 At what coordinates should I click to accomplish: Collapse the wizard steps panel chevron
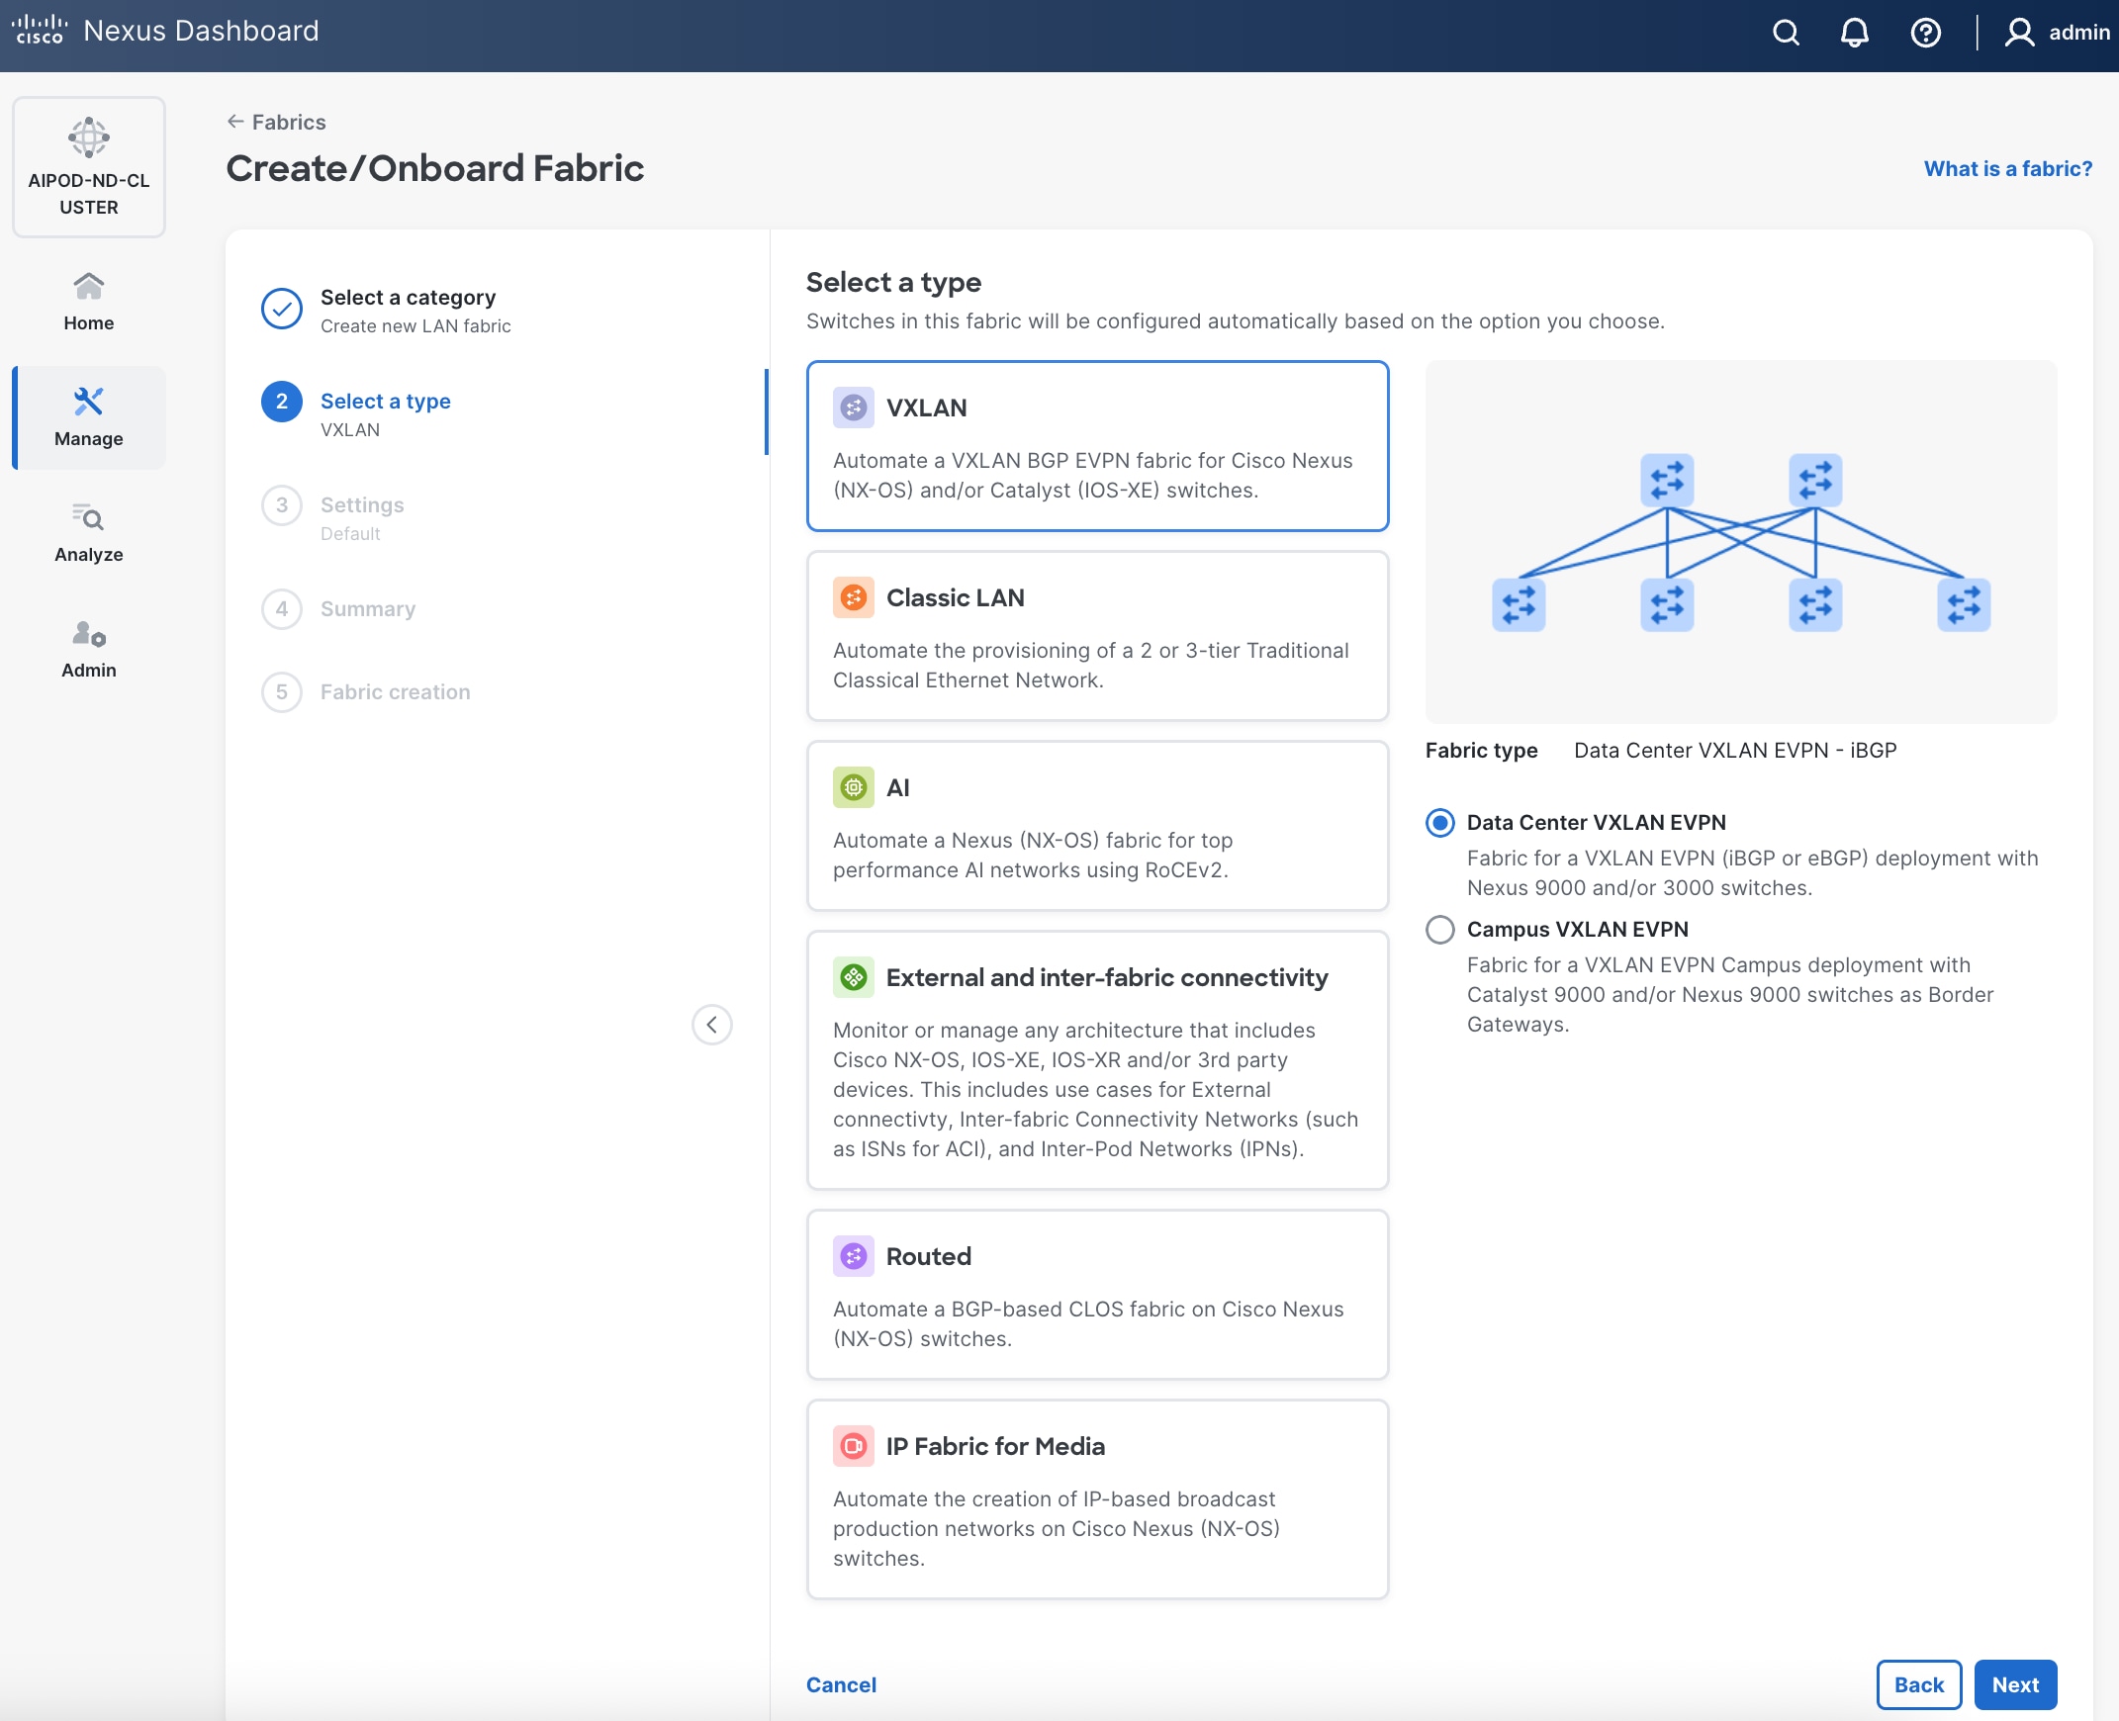(711, 1024)
